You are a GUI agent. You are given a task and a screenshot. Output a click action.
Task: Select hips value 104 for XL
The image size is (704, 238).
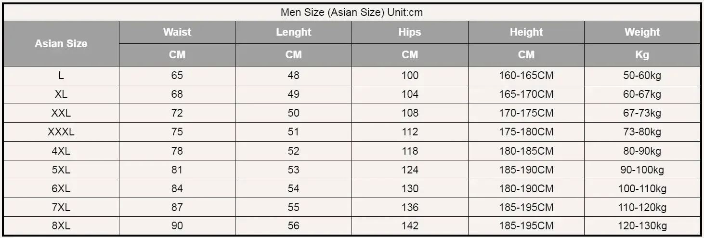pyautogui.click(x=410, y=94)
